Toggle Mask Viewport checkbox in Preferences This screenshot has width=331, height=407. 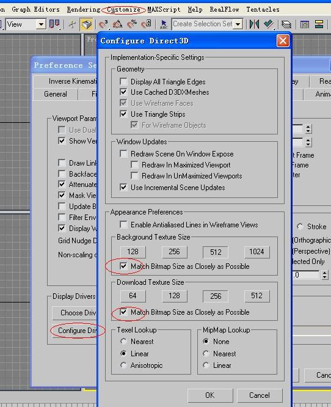(x=62, y=195)
